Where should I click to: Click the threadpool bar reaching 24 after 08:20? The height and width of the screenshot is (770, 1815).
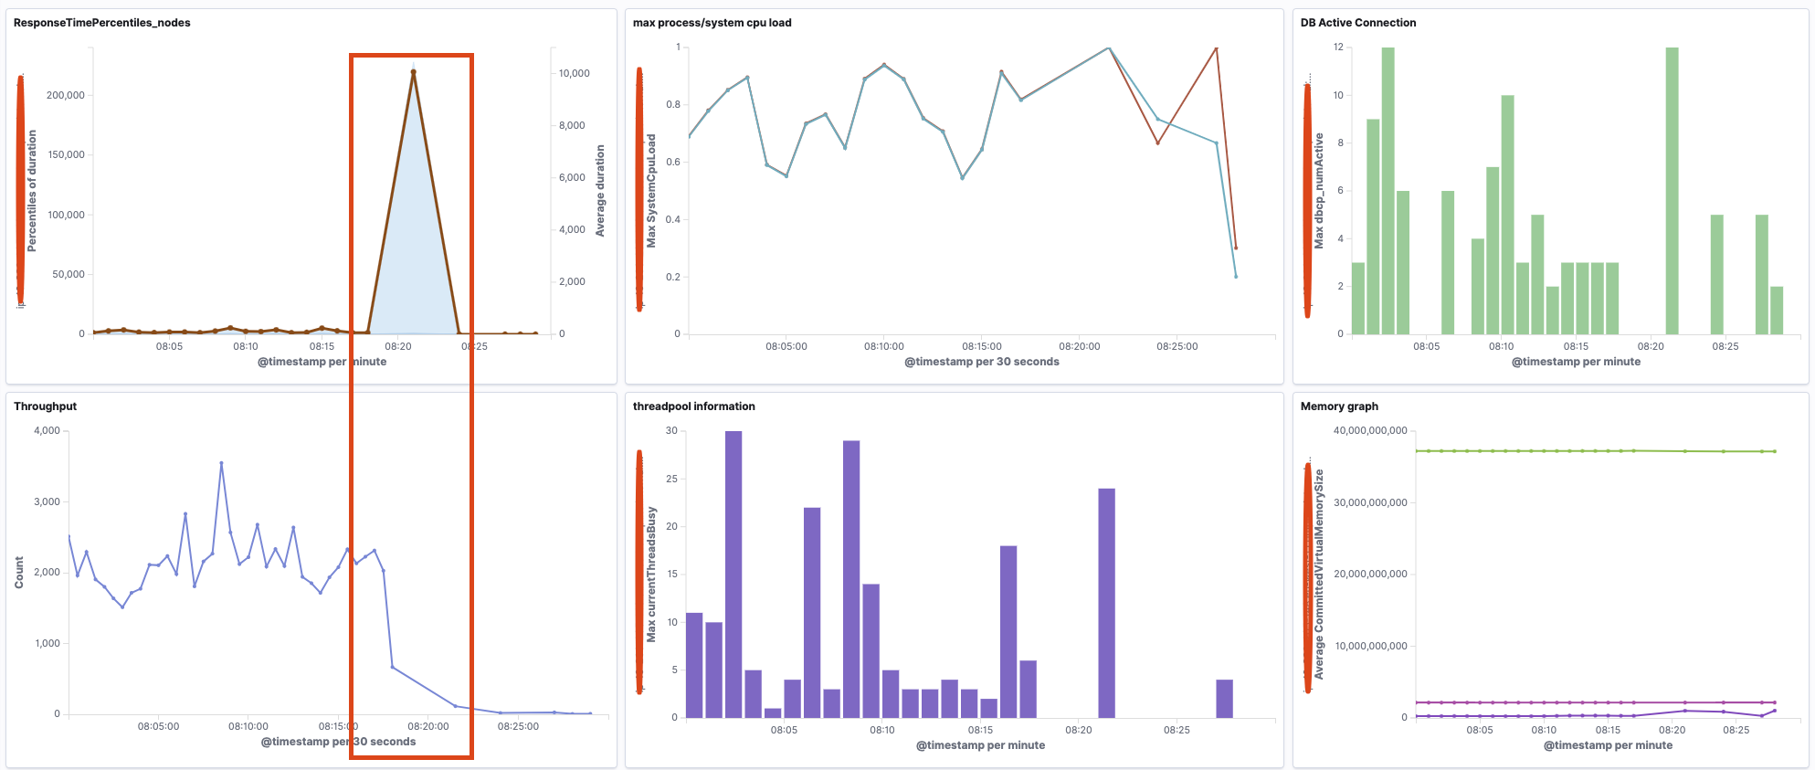[1106, 603]
